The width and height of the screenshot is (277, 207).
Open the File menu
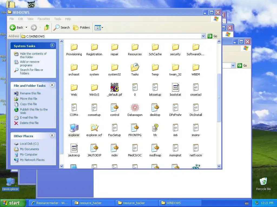point(12,19)
